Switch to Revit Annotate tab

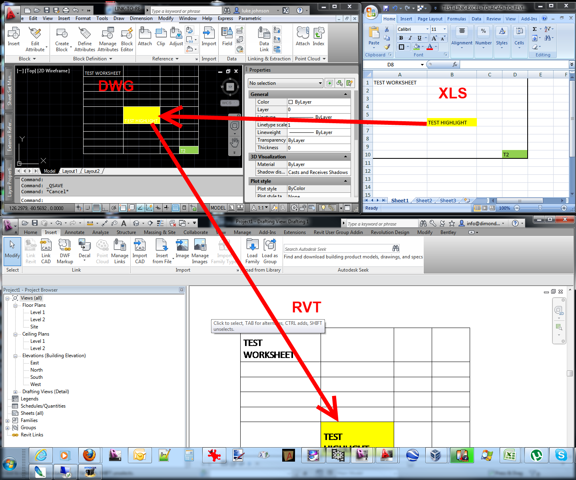(x=74, y=232)
